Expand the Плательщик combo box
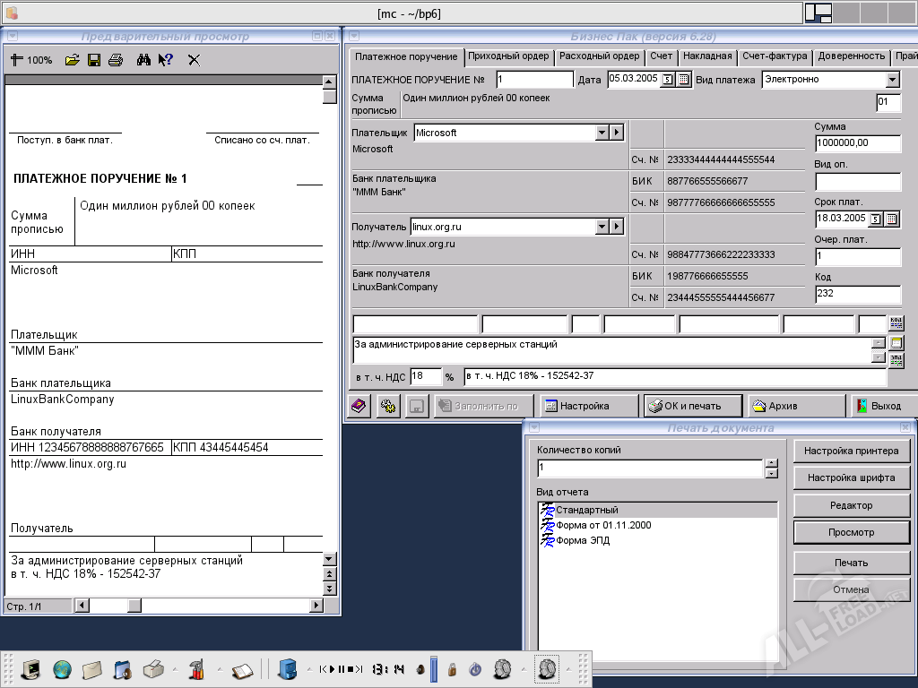 click(x=602, y=133)
